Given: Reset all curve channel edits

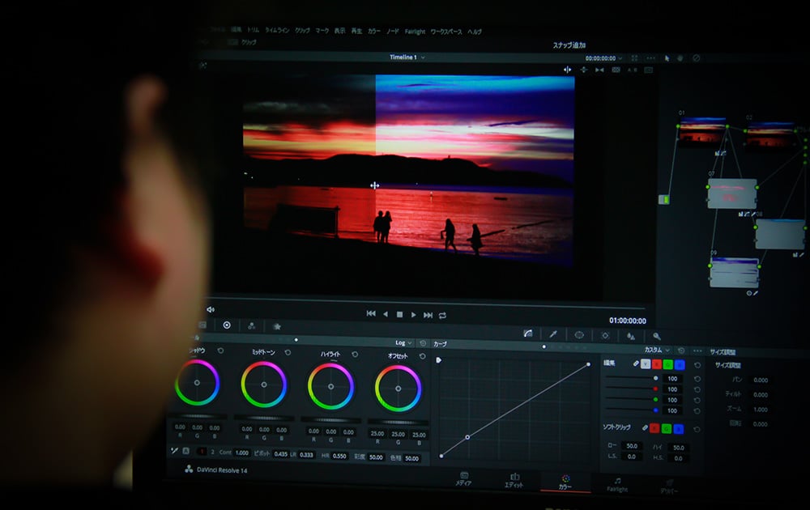Looking at the screenshot, I should tap(697, 365).
